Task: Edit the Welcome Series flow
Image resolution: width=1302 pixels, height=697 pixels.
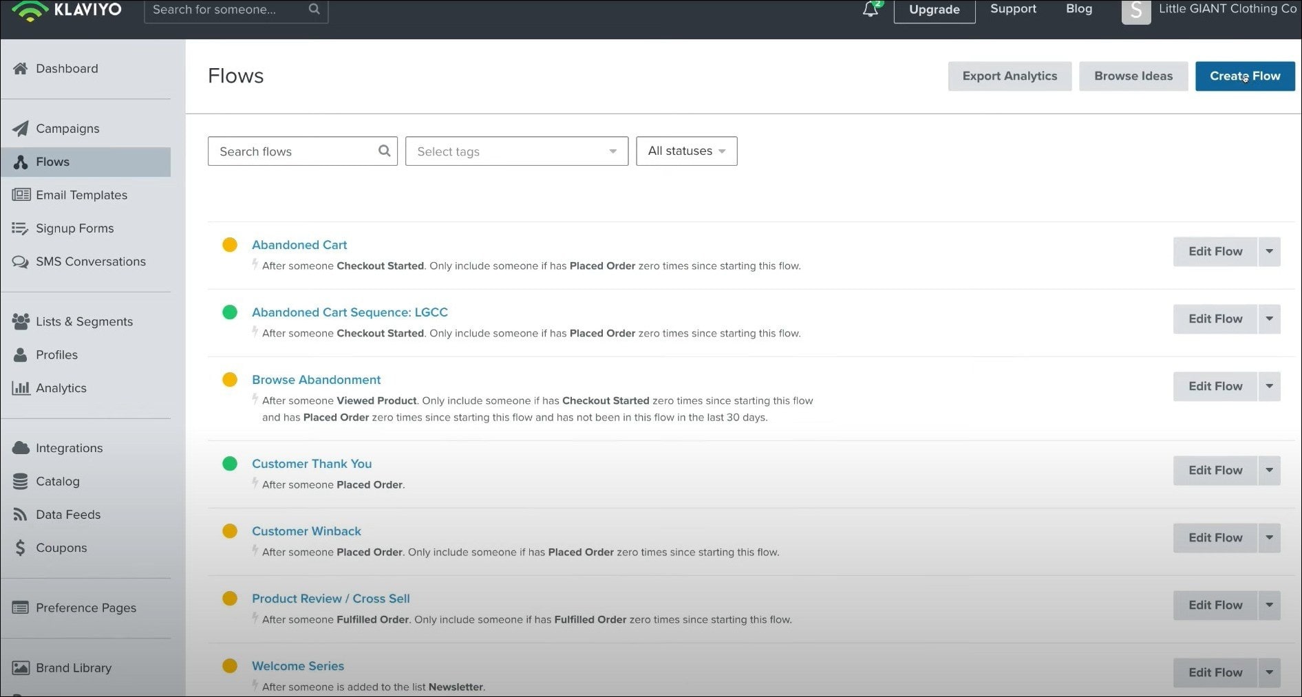Action: pos(1215,673)
